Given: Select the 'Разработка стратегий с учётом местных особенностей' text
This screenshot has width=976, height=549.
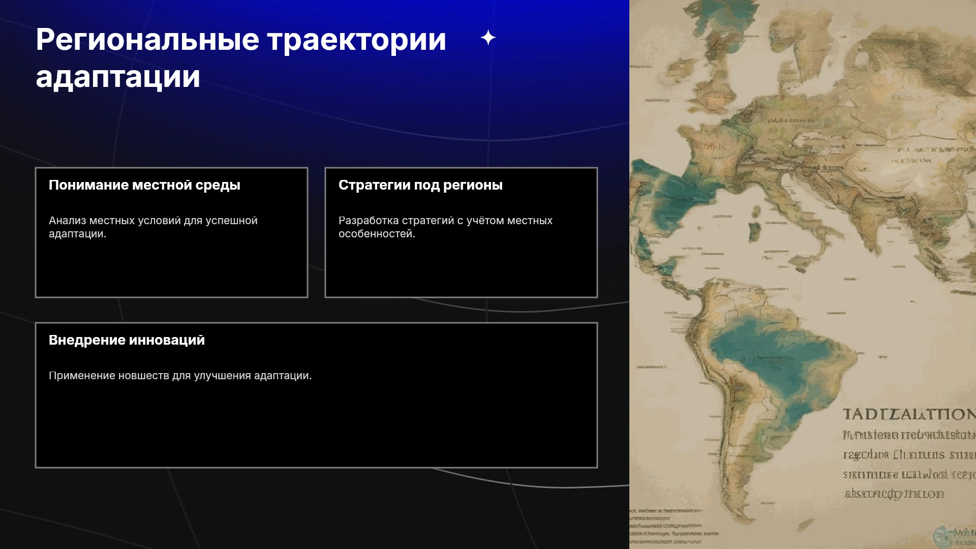Looking at the screenshot, I should (x=445, y=227).
